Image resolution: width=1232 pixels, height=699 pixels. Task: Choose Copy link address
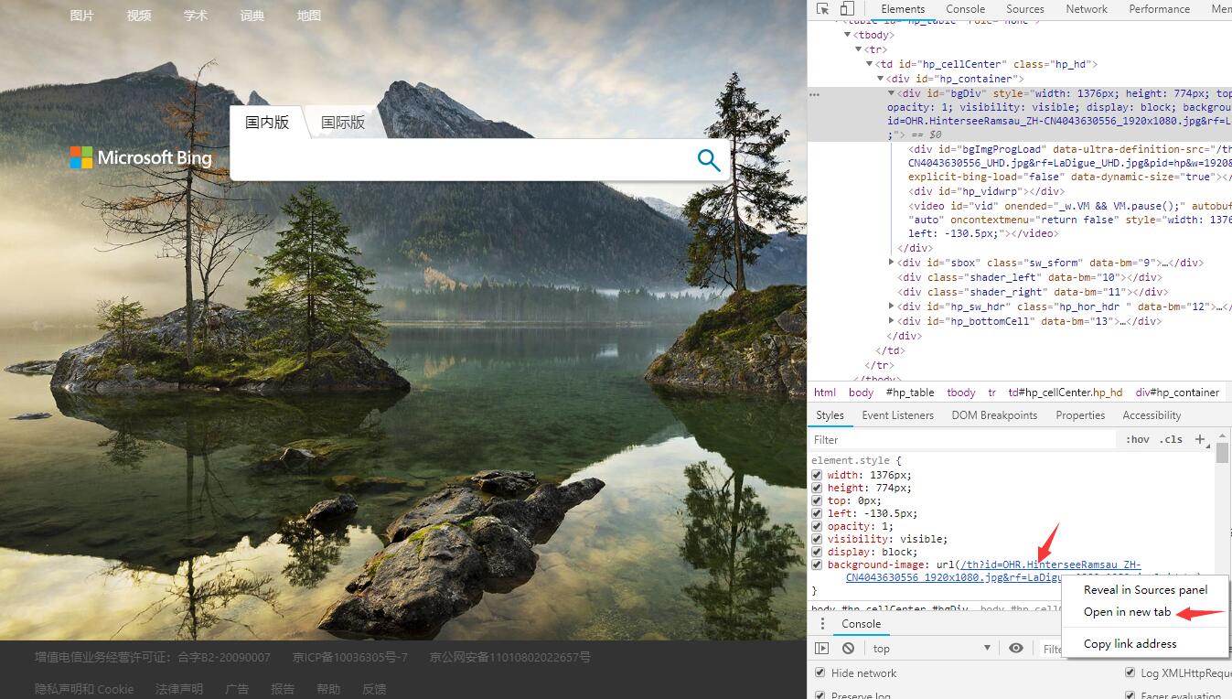[1130, 644]
